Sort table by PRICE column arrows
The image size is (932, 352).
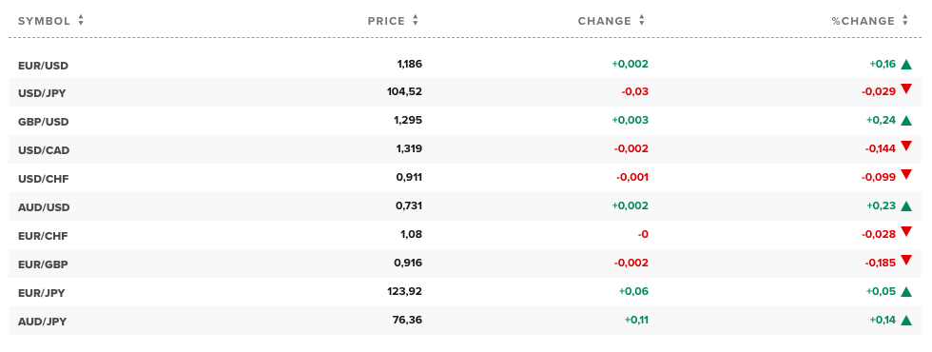[416, 20]
